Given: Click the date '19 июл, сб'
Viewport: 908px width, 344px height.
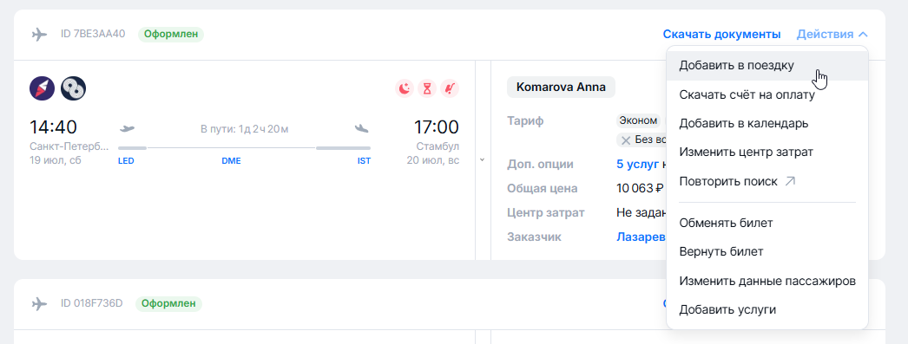Looking at the screenshot, I should point(56,160).
